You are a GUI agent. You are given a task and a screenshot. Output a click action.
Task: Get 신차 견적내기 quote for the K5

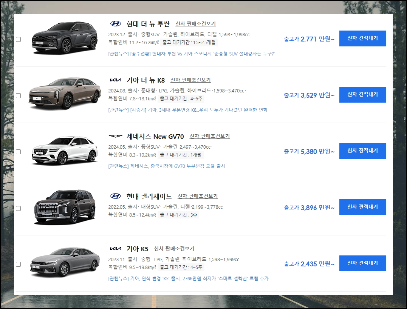click(x=363, y=263)
